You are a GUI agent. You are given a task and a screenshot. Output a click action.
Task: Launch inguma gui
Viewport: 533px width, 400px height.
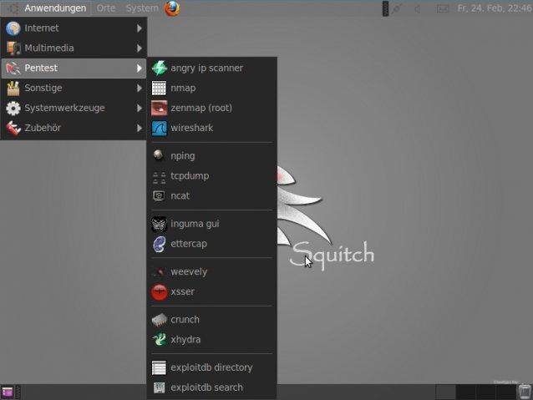[x=211, y=224]
